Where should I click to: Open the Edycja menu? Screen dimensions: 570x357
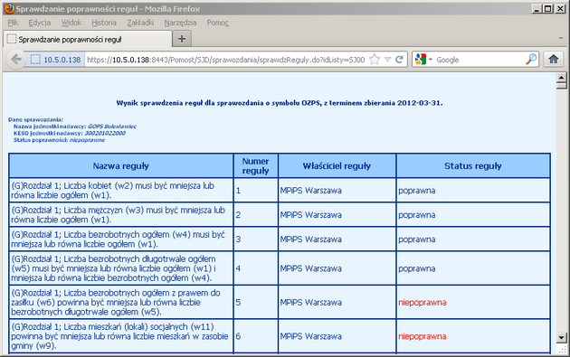point(40,23)
